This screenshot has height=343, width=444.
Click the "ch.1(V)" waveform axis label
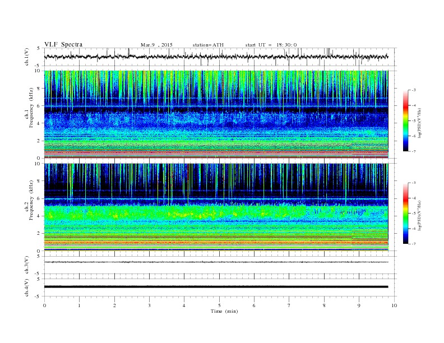pos(27,57)
